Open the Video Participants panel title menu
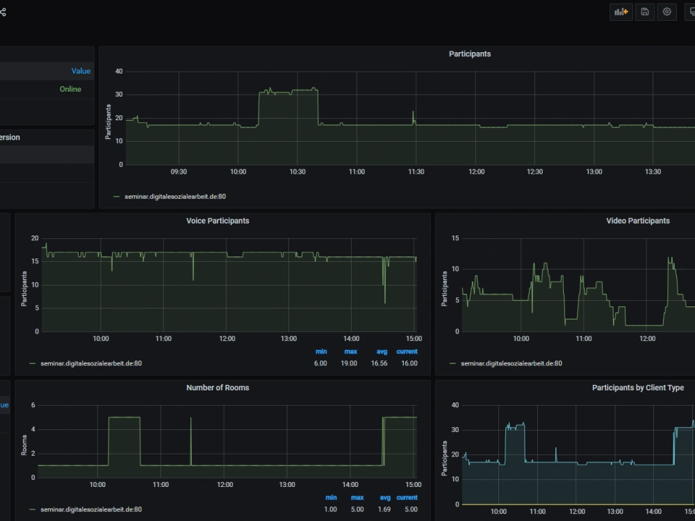Image resolution: width=695 pixels, height=521 pixels. 638,221
